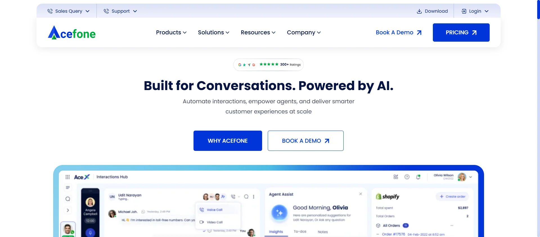
Task: Switch to the Insights tab
Action: coord(276,232)
